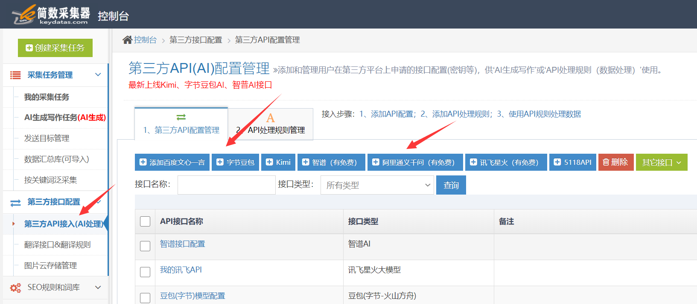This screenshot has height=304, width=697.
Task: Click 添加API处理规则 step link
Action: (x=461, y=114)
